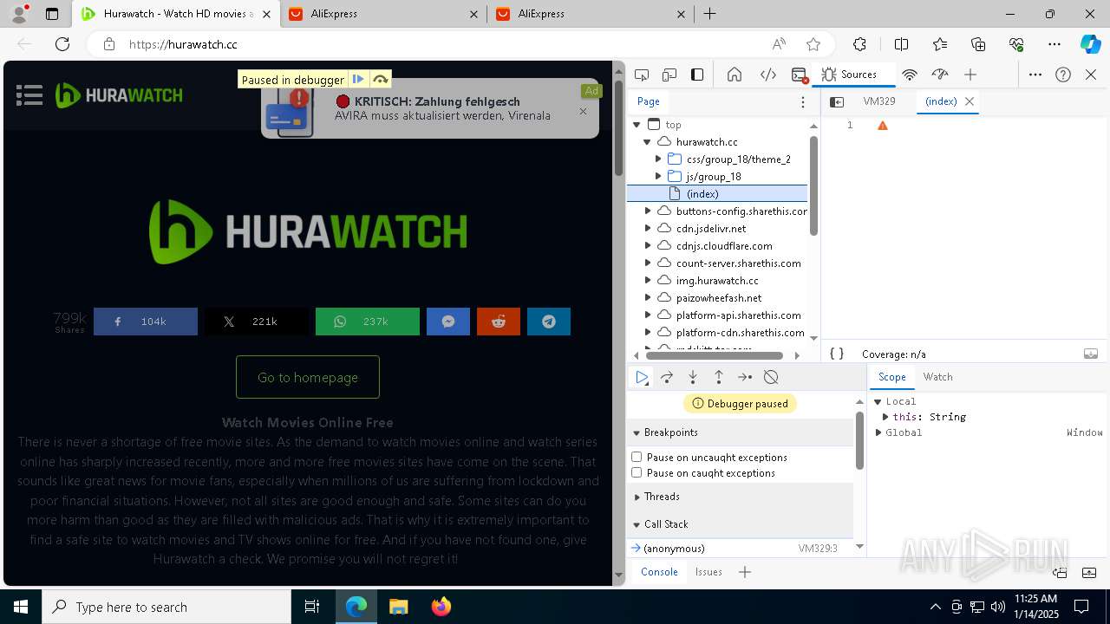Toggle the navigator sidebar icon in Sources
This screenshot has width=1110, height=624.
click(x=837, y=101)
